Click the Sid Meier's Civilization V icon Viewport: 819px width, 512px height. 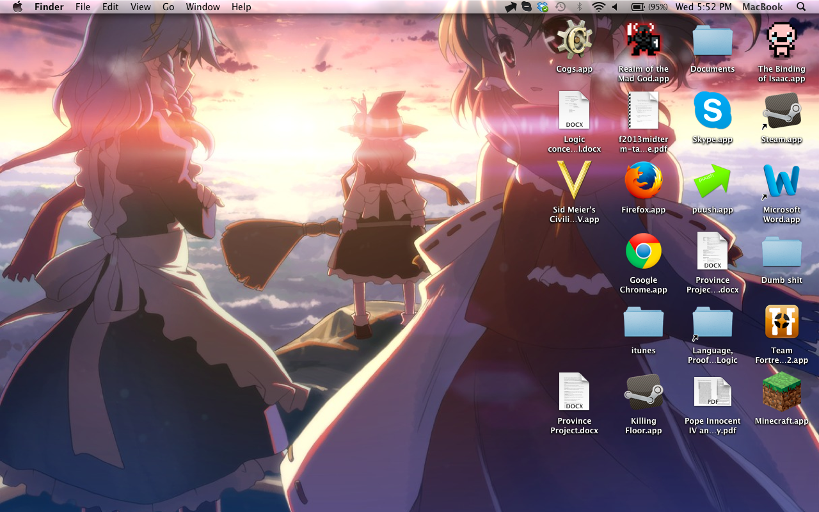(x=574, y=181)
